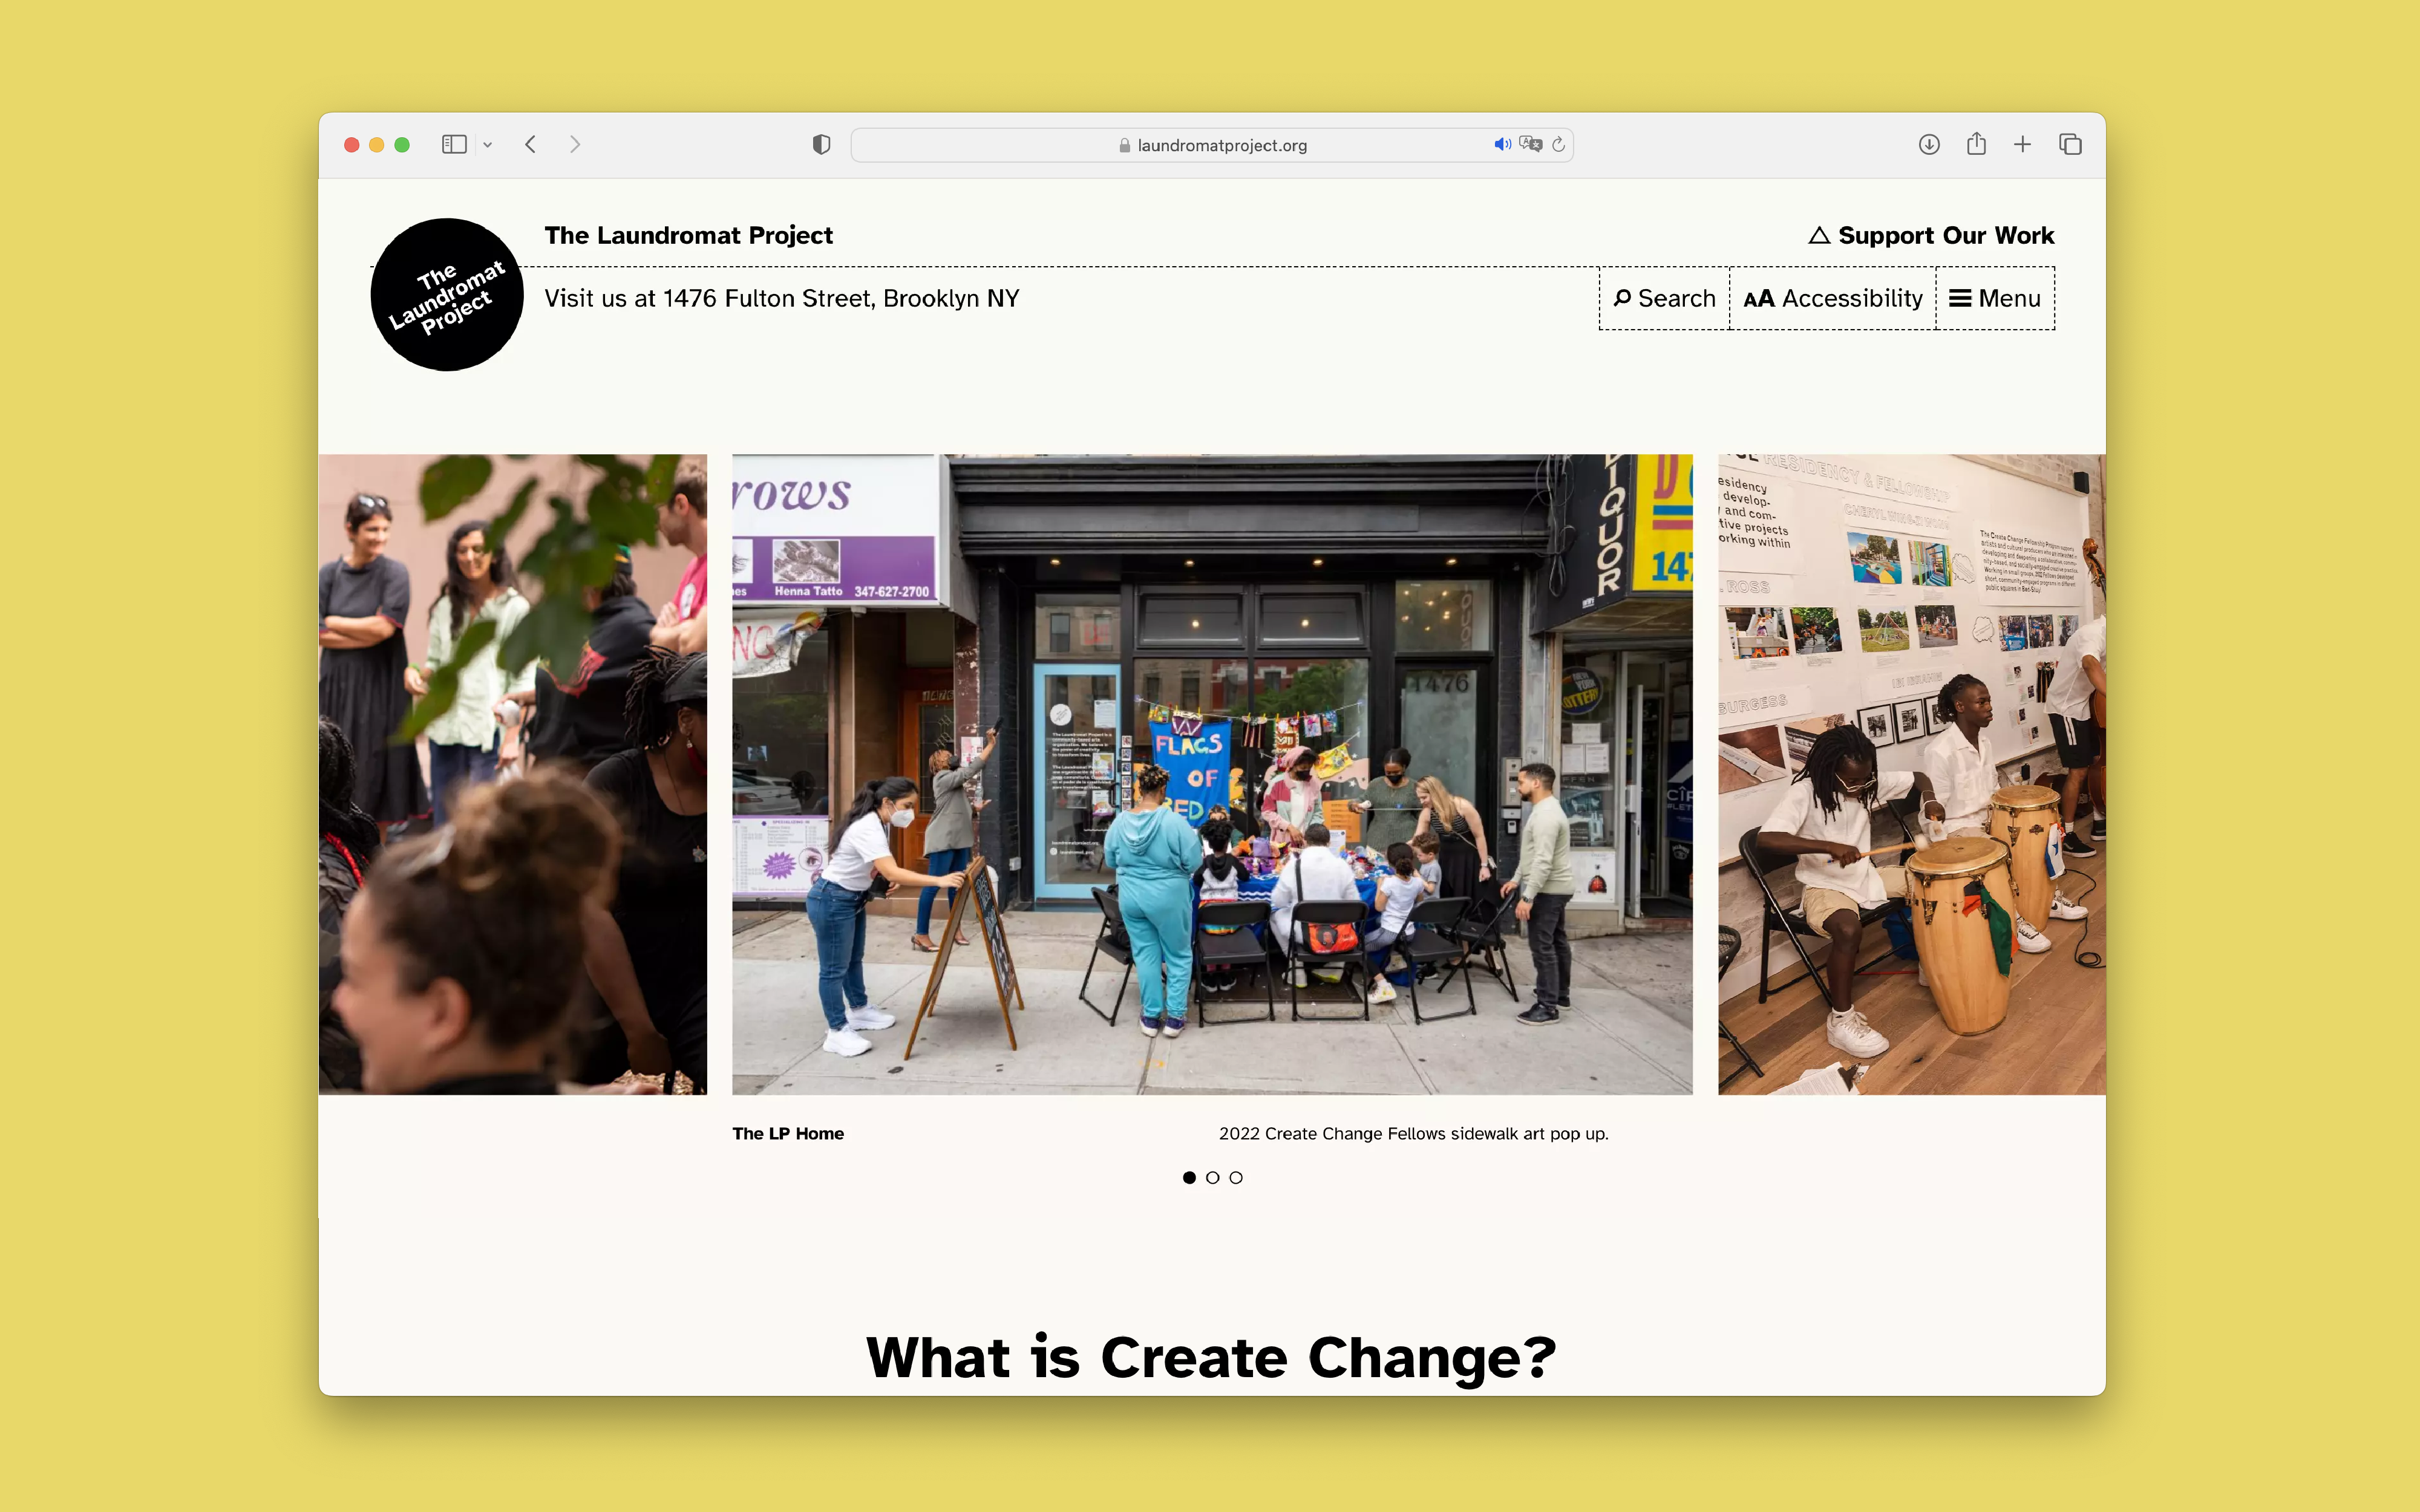Go back to the previous page
The width and height of the screenshot is (2420, 1512).
point(531,145)
